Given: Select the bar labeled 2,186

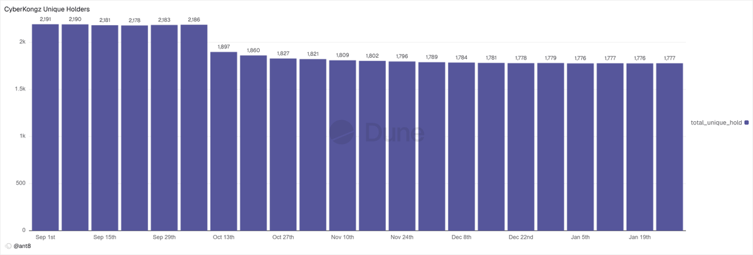Looking at the screenshot, I should pos(194,127).
